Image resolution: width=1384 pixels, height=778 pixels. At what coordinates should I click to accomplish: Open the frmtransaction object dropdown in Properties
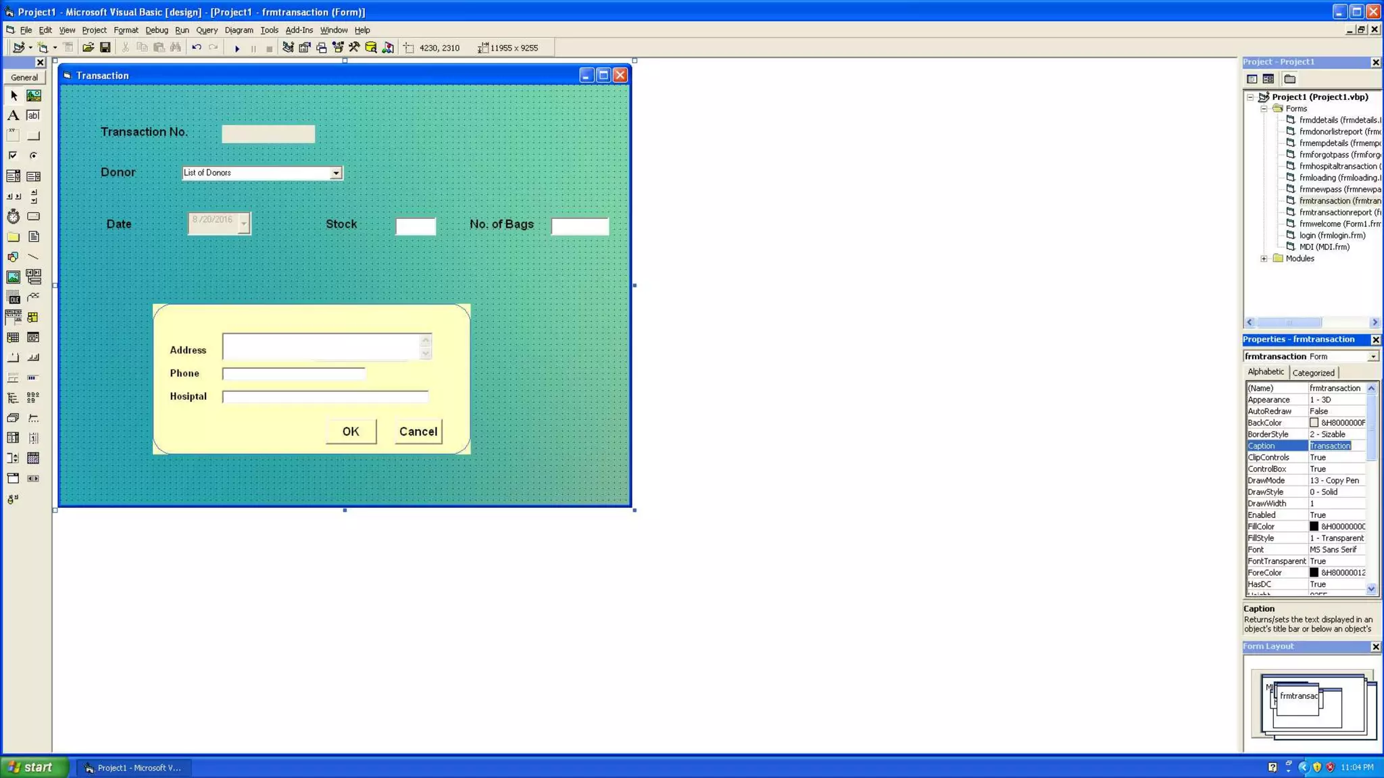[1373, 357]
